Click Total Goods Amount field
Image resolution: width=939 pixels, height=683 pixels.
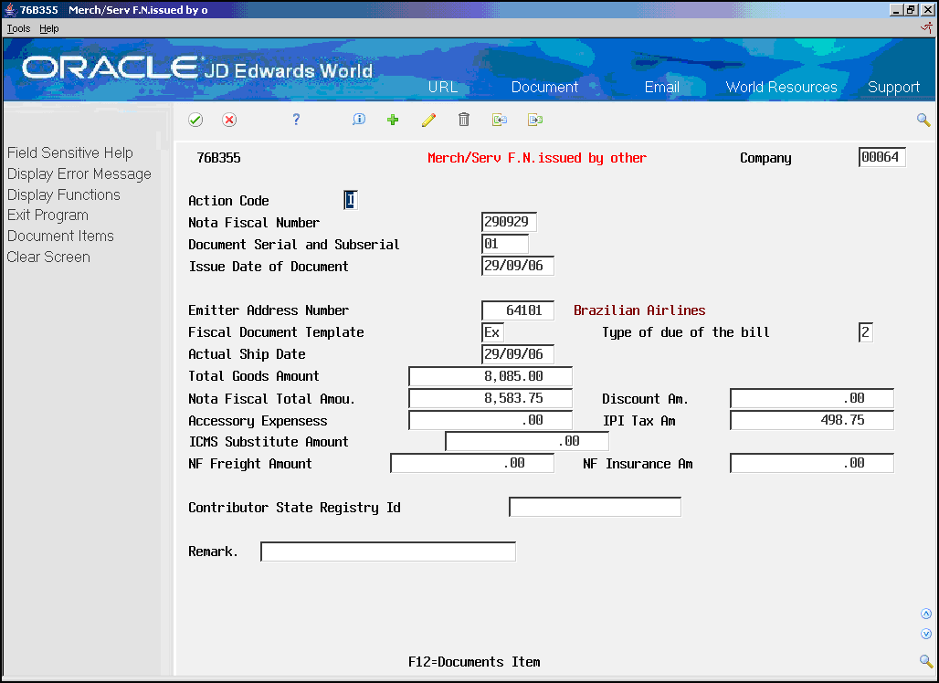click(x=490, y=376)
